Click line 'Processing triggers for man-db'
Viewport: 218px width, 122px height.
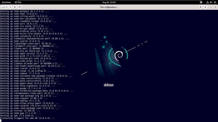tap(28, 118)
